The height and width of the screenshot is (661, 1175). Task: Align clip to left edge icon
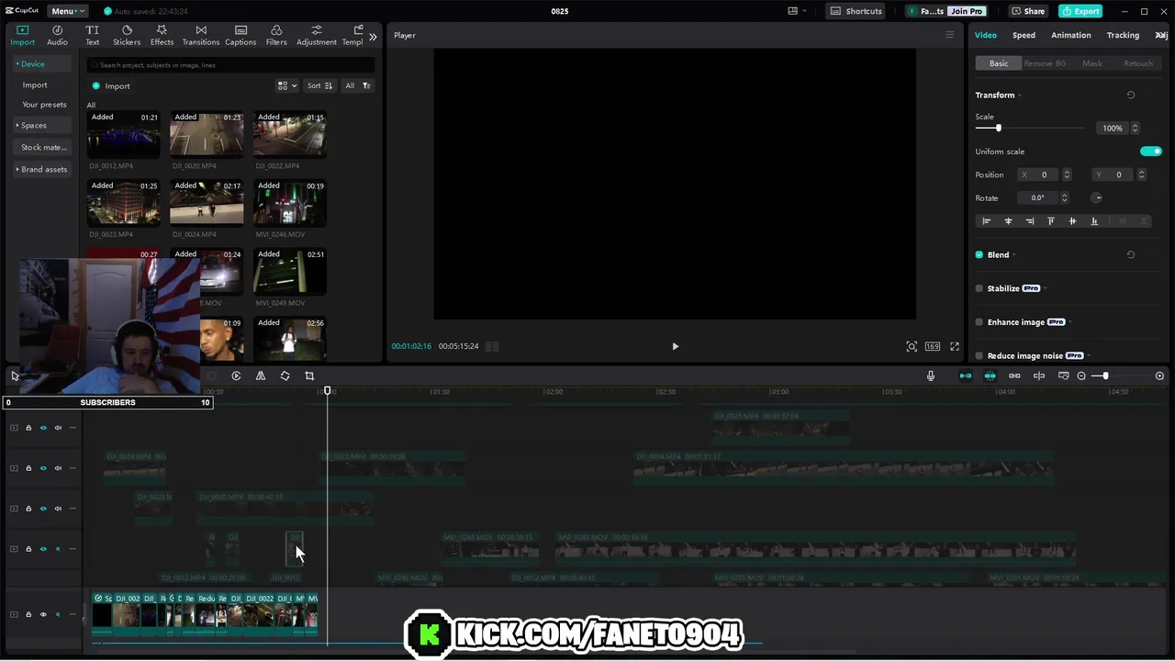pyautogui.click(x=987, y=221)
